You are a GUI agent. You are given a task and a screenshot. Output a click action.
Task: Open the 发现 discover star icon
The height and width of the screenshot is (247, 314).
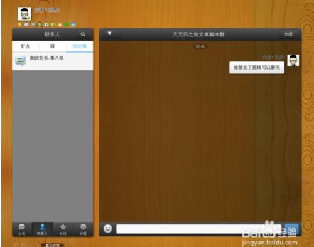(x=63, y=229)
